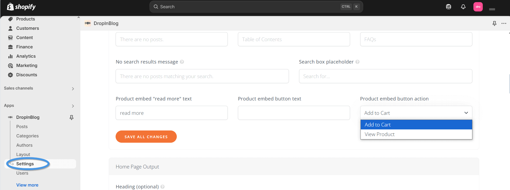The image size is (510, 190).
Task: Open the notifications bell
Action: [x=463, y=7]
